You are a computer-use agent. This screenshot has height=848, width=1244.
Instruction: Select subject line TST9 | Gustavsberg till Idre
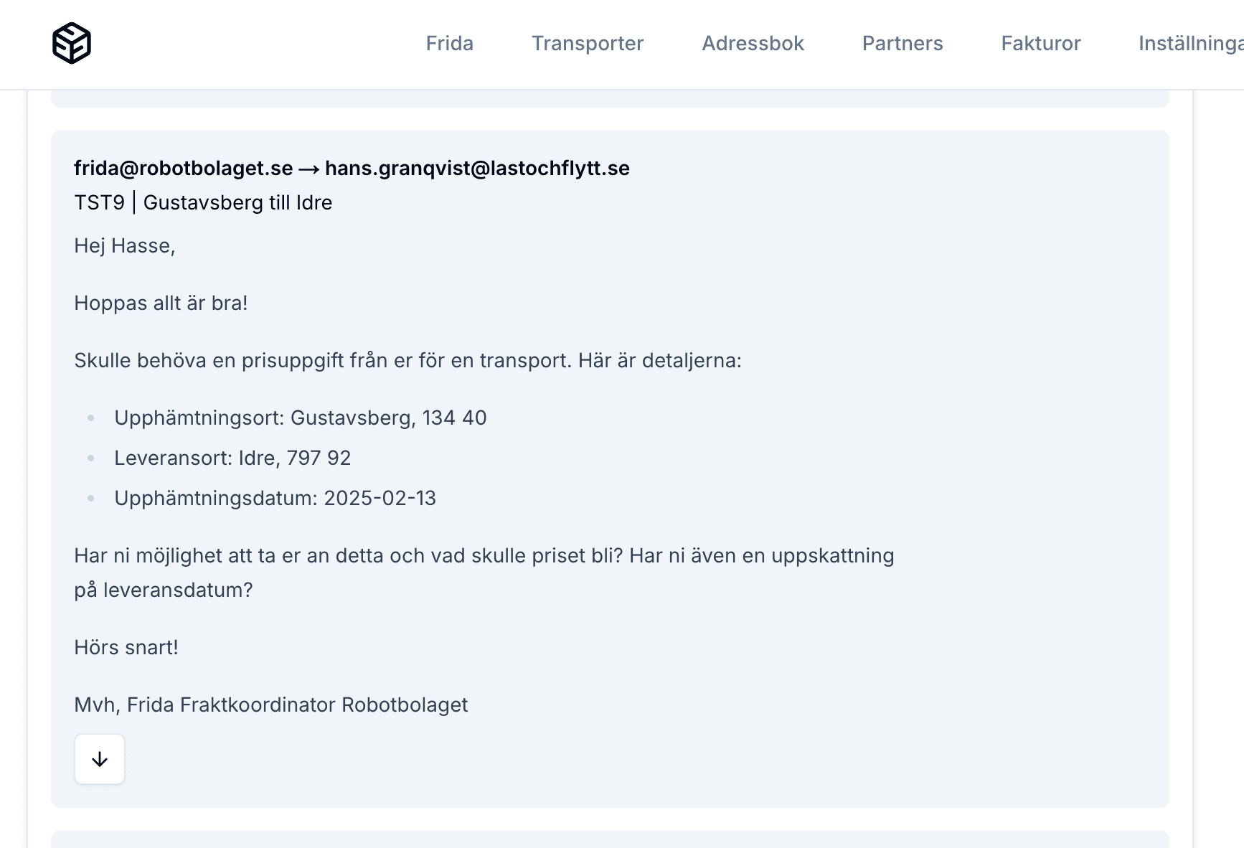(x=203, y=202)
